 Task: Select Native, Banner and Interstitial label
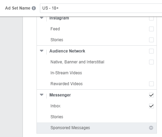click(x=77, y=62)
